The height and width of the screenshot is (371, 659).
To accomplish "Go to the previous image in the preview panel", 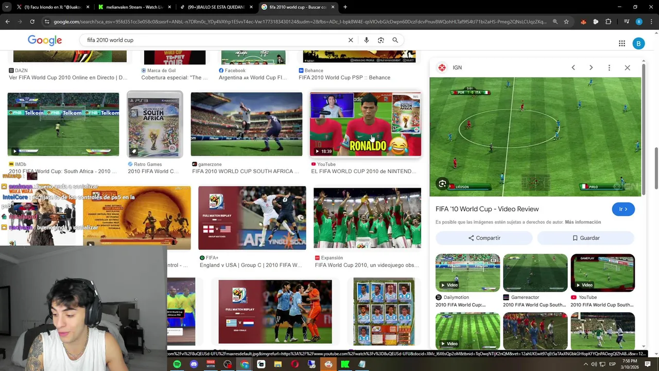I will (573, 68).
